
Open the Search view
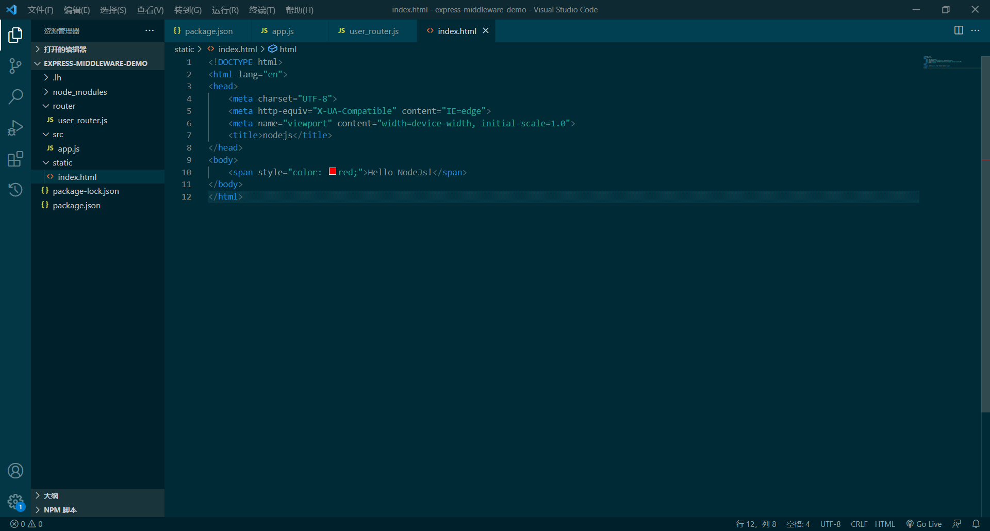tap(15, 96)
